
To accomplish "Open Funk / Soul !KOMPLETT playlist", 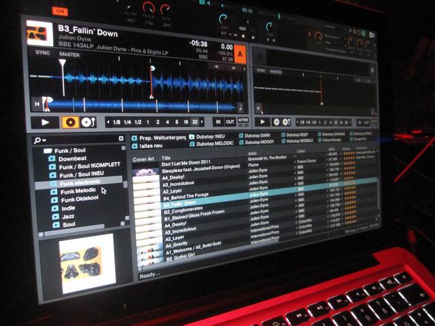I will tap(90, 166).
